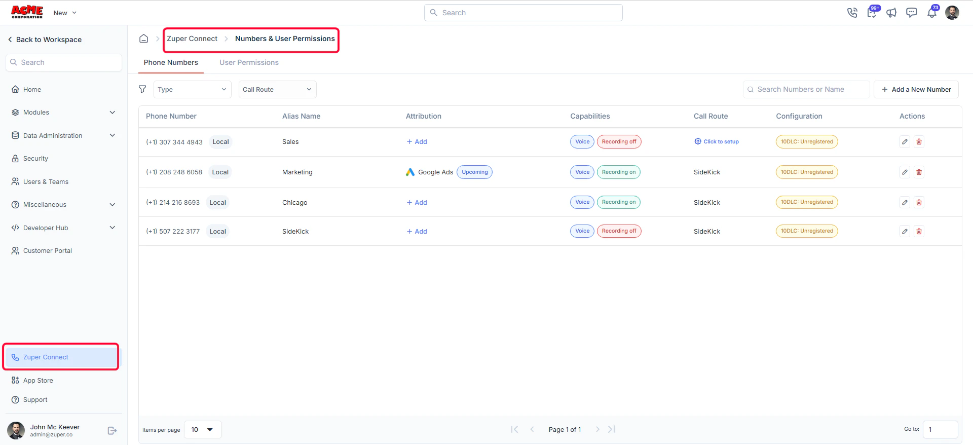This screenshot has height=445, width=973.
Task: Edit the Marketing phone number row
Action: pyautogui.click(x=905, y=172)
